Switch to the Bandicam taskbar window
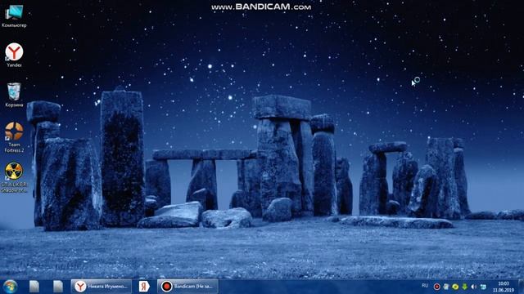Screen dimensions: 524x294 point(187,287)
